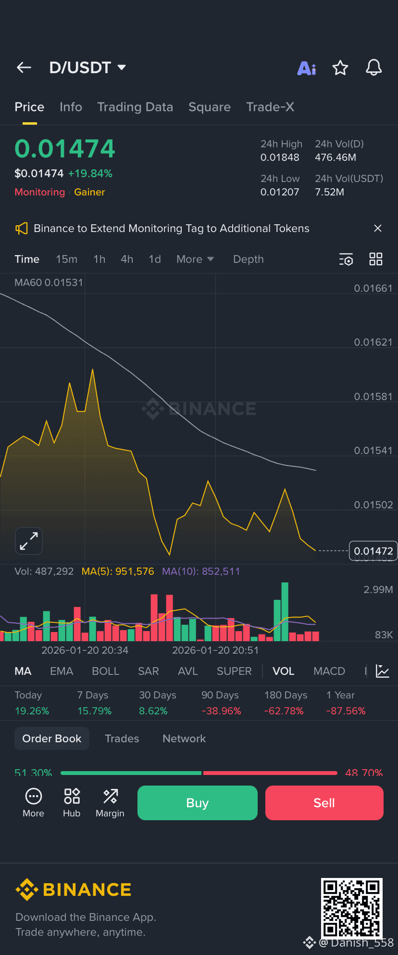
Task: Tap the AI assistant icon
Action: (306, 67)
